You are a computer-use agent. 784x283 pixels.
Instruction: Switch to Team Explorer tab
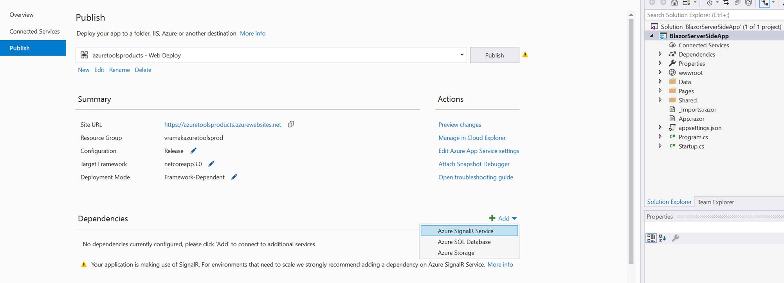[x=716, y=202]
